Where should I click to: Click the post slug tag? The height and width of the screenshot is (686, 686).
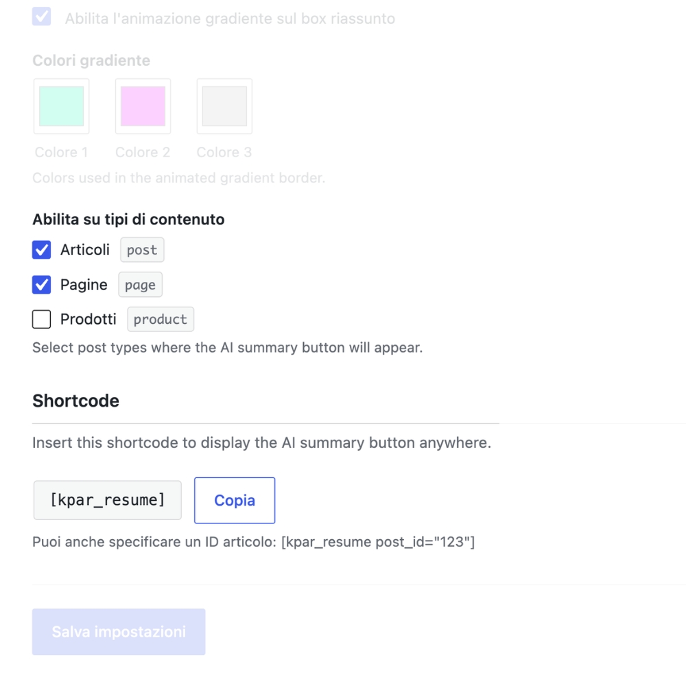pos(142,250)
